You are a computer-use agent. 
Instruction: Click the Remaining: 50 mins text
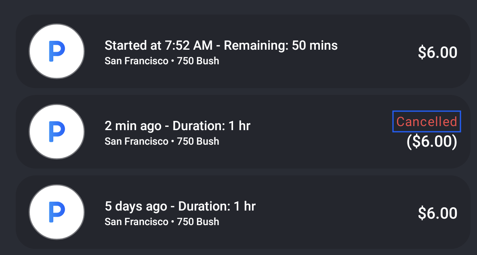click(281, 45)
